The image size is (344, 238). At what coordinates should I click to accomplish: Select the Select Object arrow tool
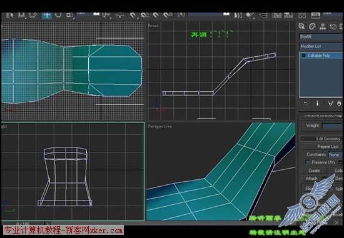coord(9,15)
